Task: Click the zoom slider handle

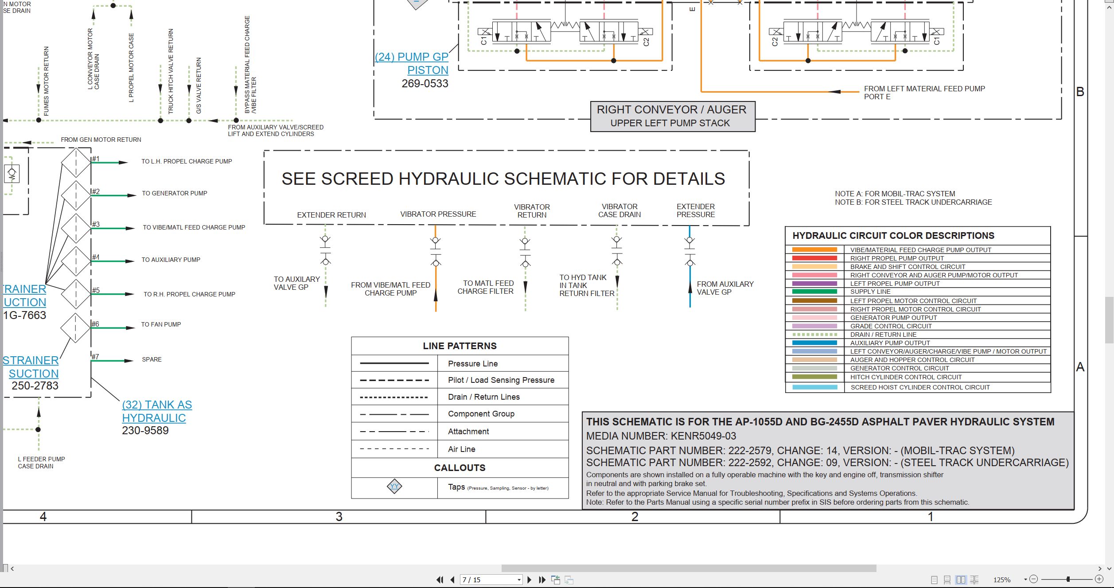Action: (1068, 579)
